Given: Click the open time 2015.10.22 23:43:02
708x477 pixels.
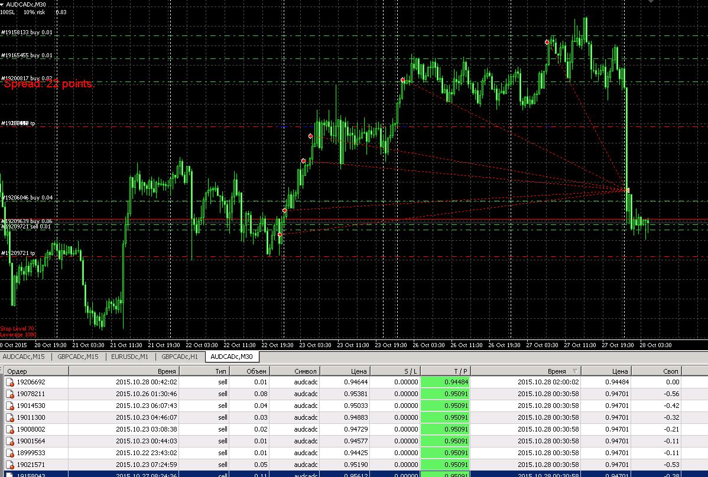Looking at the screenshot, I should click(x=147, y=453).
